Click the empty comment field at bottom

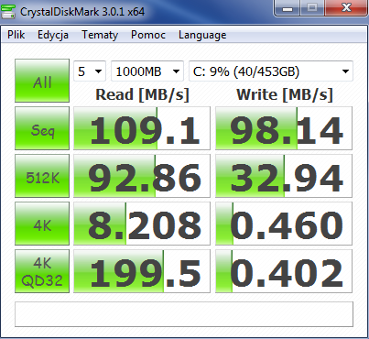(x=184, y=314)
